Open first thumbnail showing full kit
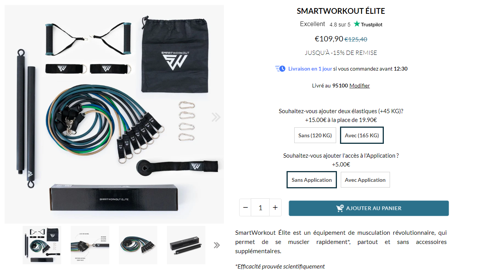Screen dimensions: 500x280 (42, 245)
